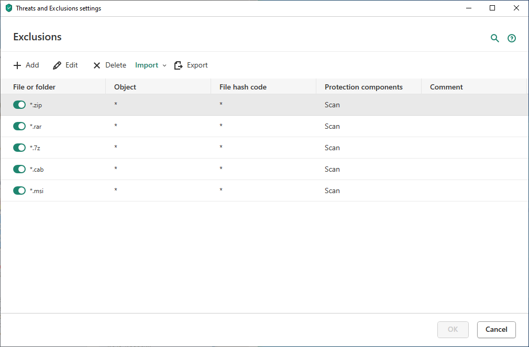The height and width of the screenshot is (347, 529).
Task: Click the search magnifier icon
Action: coord(494,38)
